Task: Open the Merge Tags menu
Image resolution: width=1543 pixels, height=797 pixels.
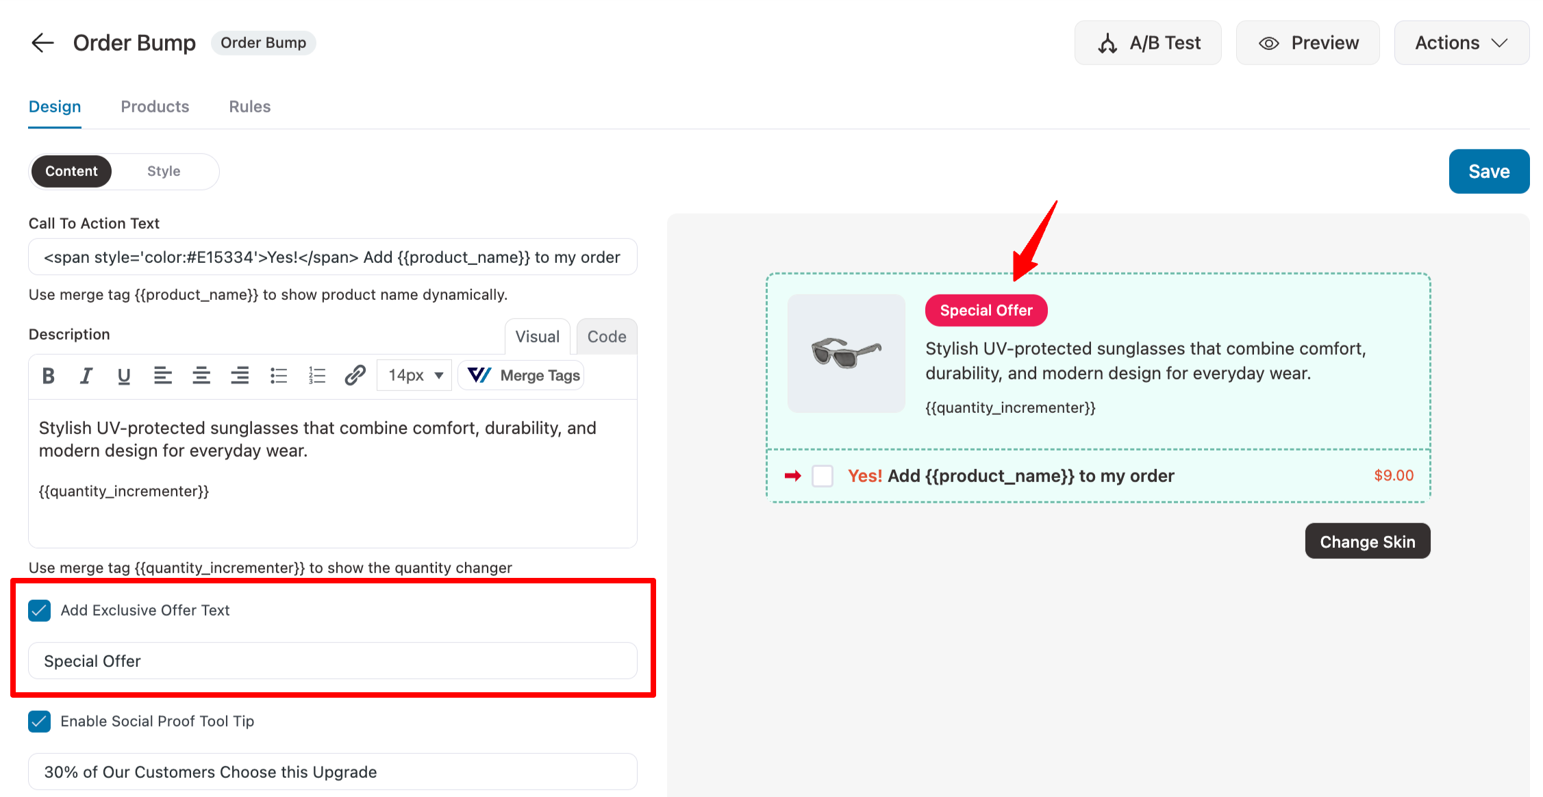Action: tap(522, 375)
